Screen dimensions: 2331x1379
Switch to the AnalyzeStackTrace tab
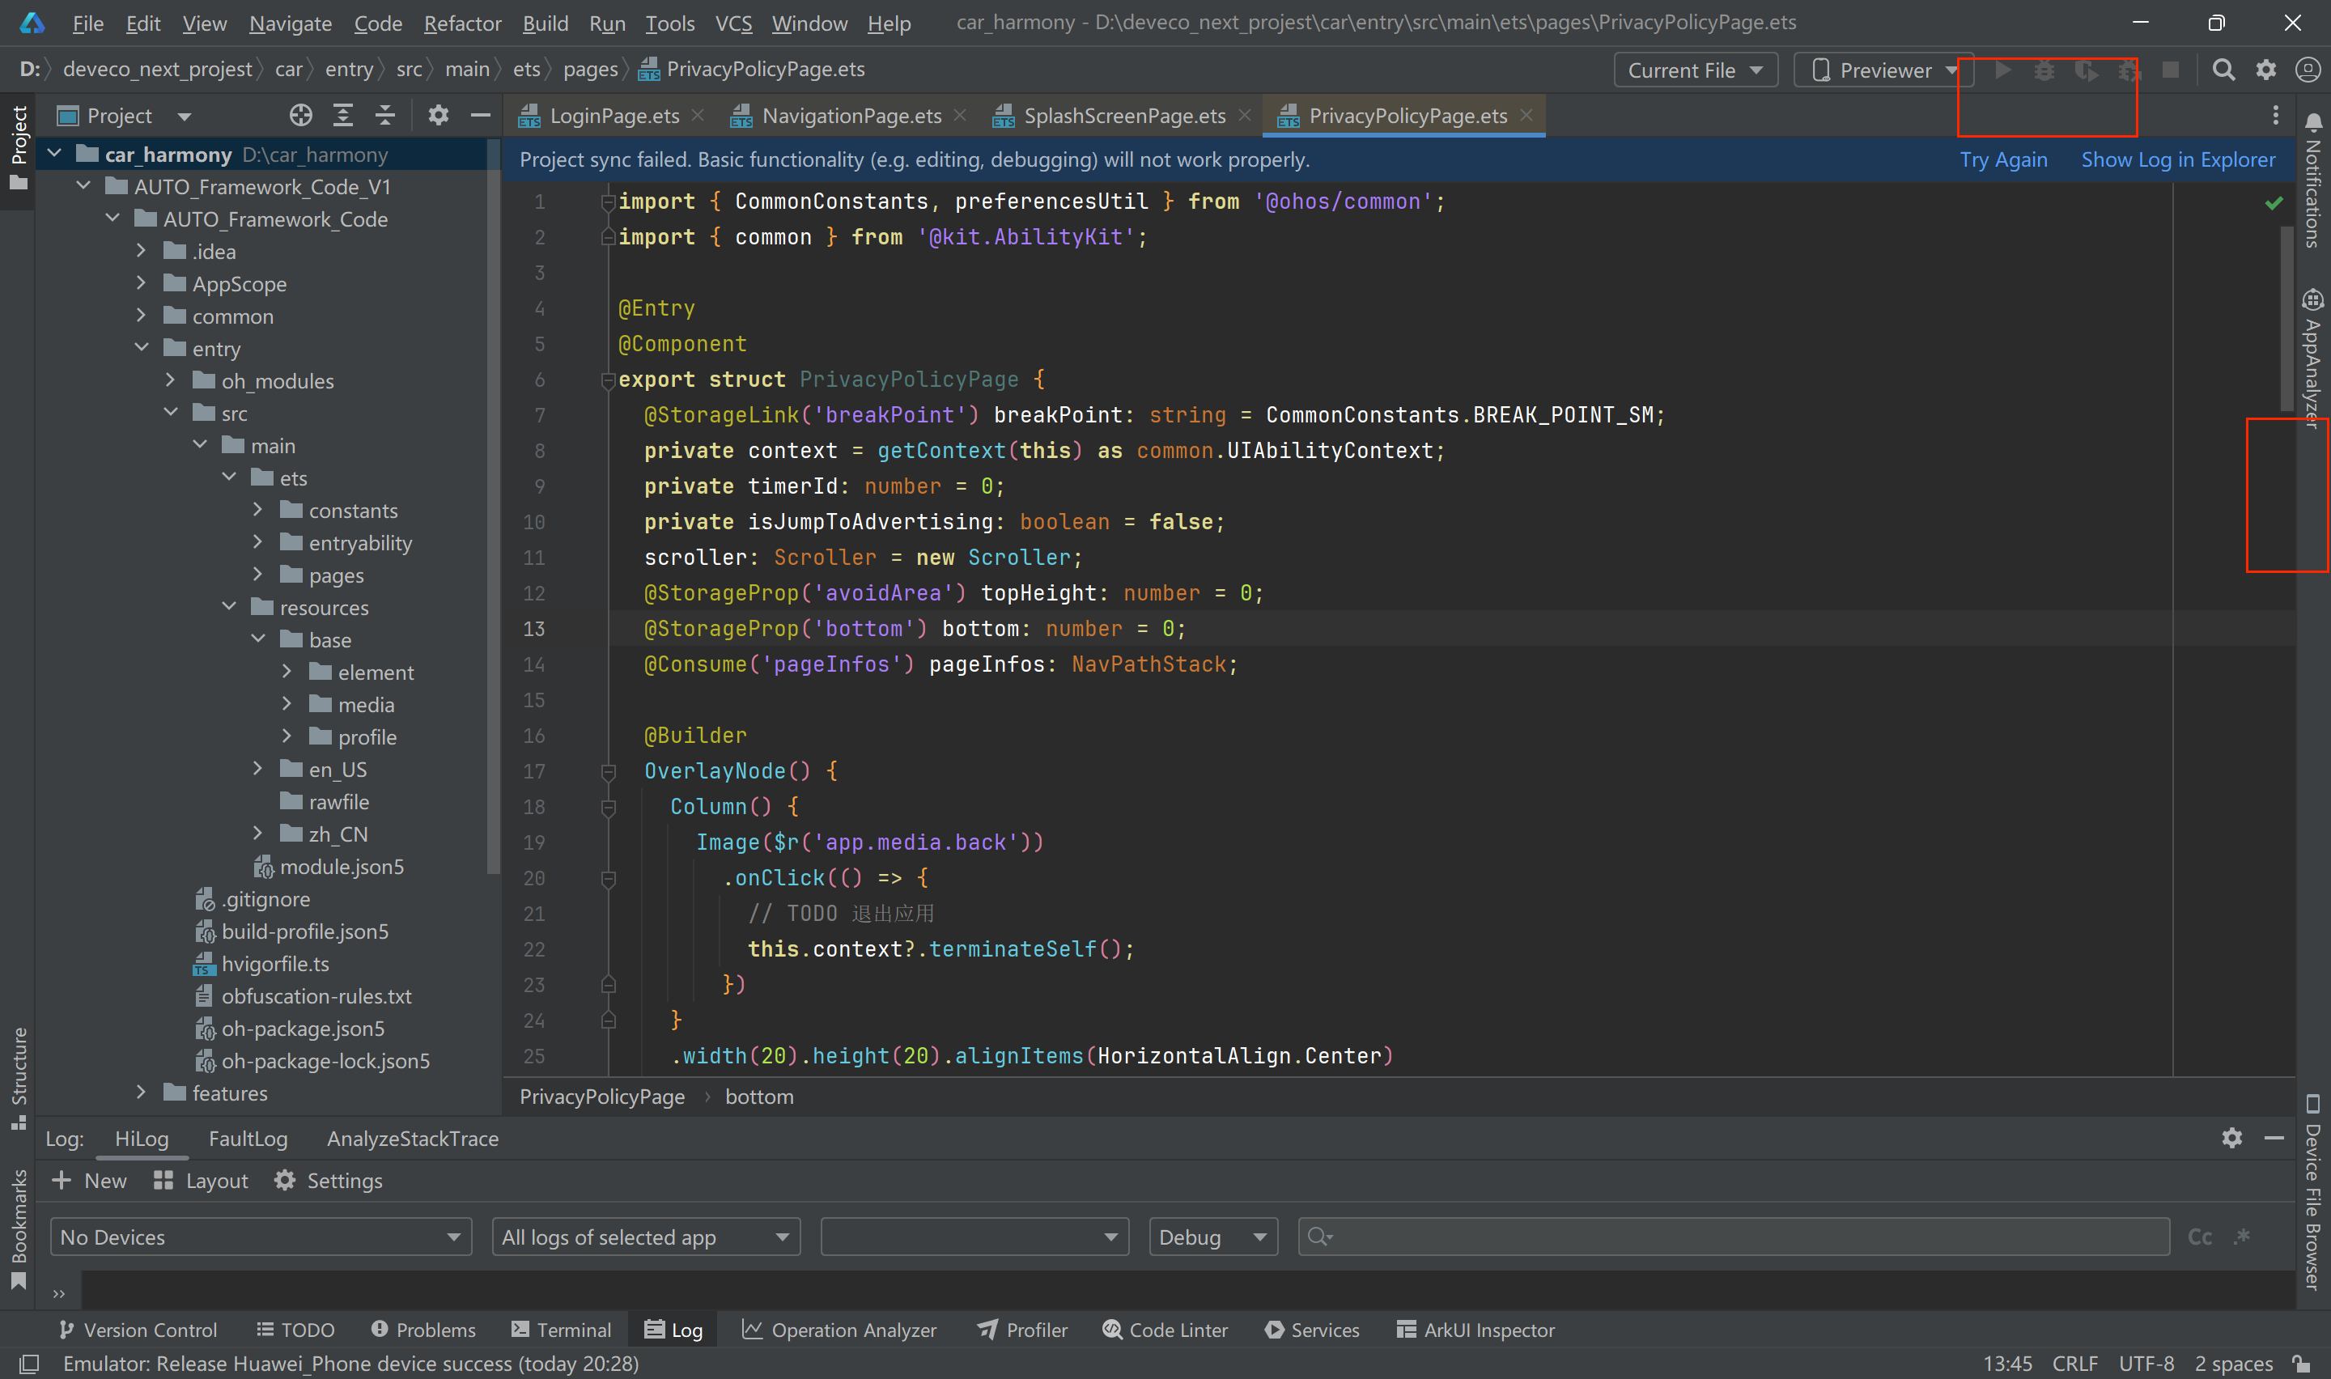click(x=413, y=1139)
